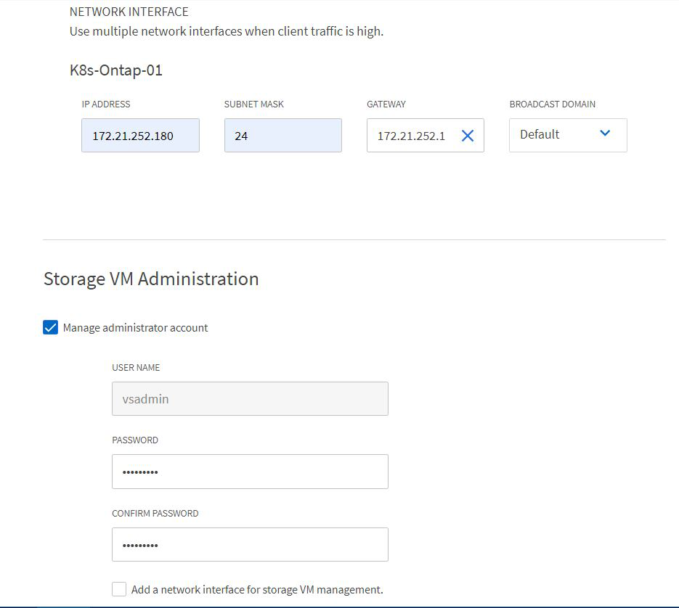Click the Confirm Password input box
Screen dimensions: 679x608
coord(250,544)
